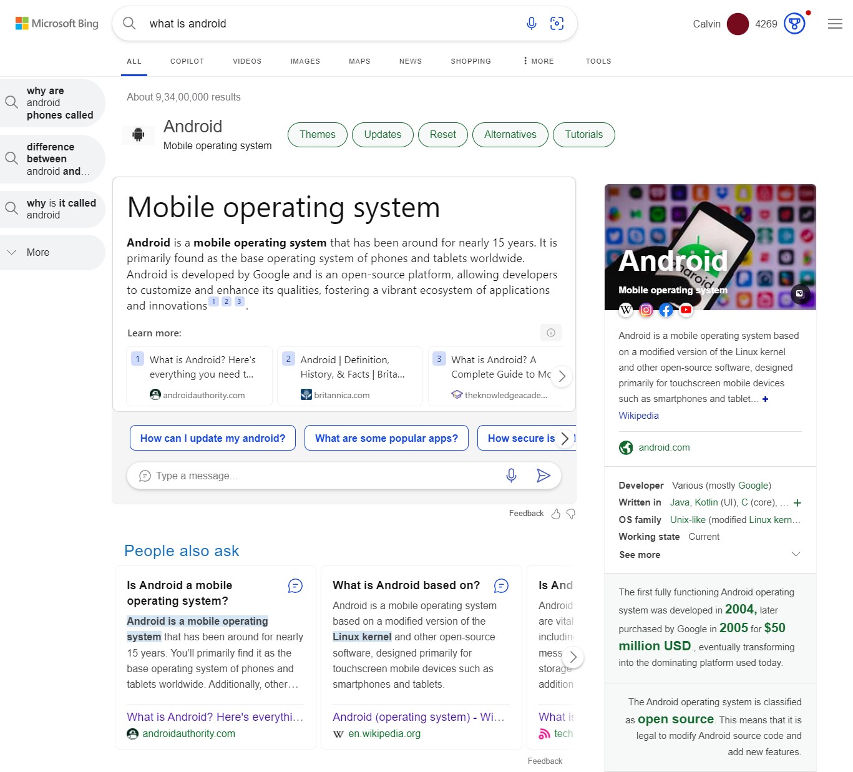Click the thumbs up feedback icon
The height and width of the screenshot is (772, 853).
pos(555,514)
